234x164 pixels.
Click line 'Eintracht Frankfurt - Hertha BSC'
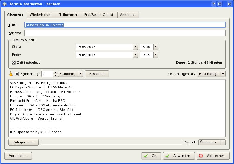point(38,101)
